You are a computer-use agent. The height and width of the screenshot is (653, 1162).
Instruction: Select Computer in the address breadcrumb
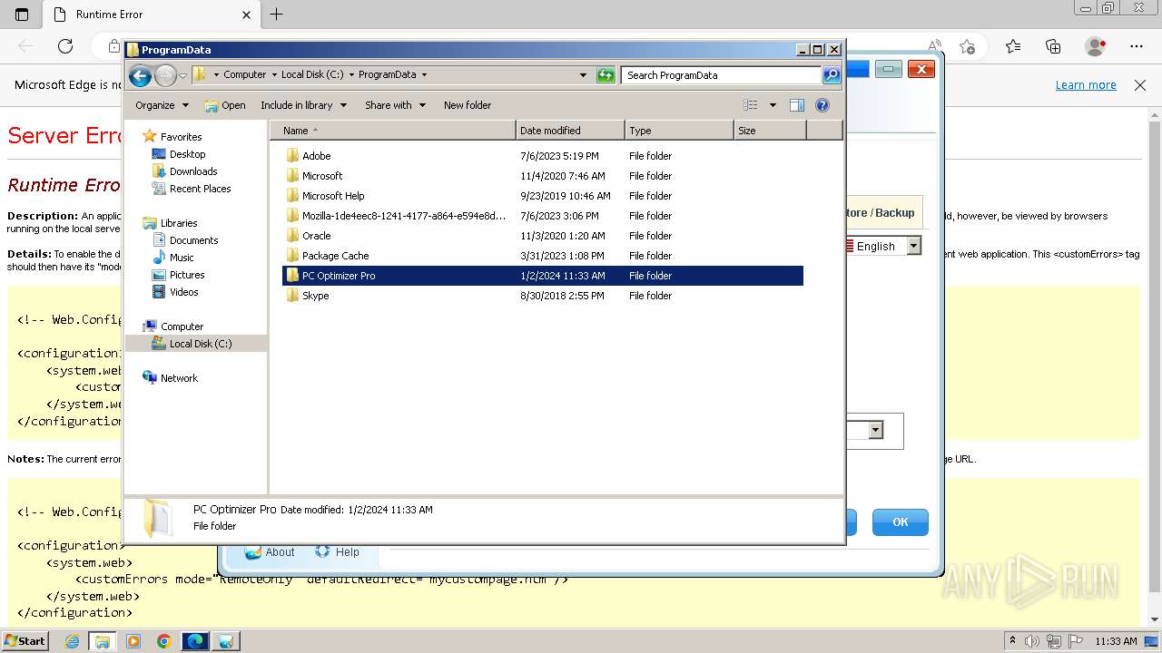245,75
